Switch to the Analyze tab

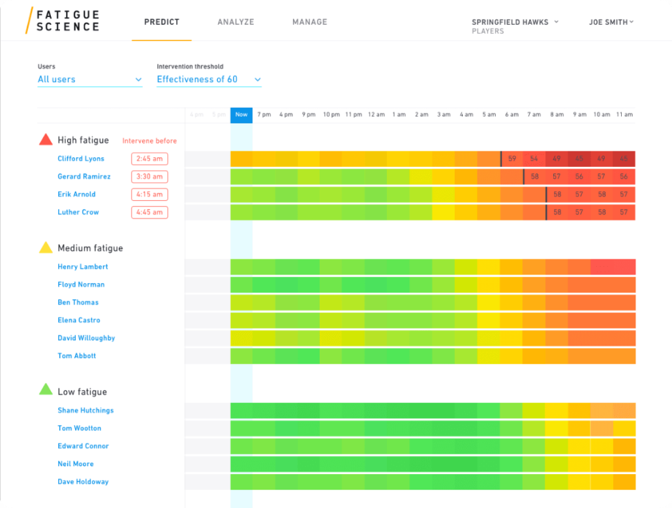click(236, 22)
